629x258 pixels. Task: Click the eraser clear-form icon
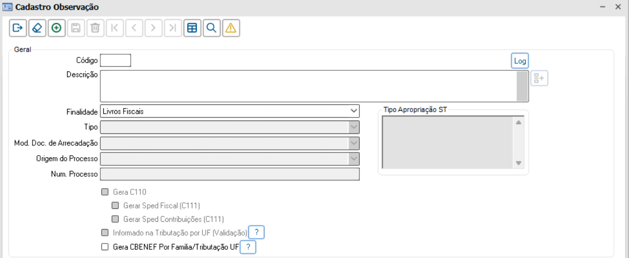37,28
